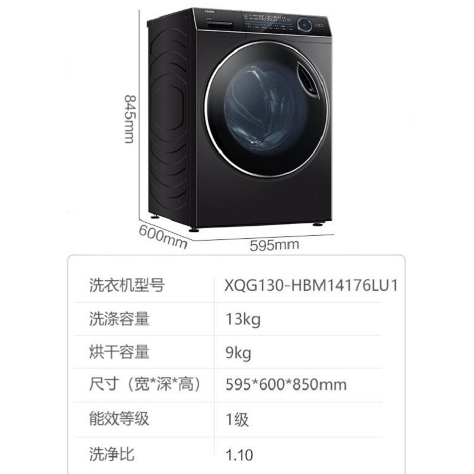
Task: Select the 595mm width label
Action: (x=274, y=245)
